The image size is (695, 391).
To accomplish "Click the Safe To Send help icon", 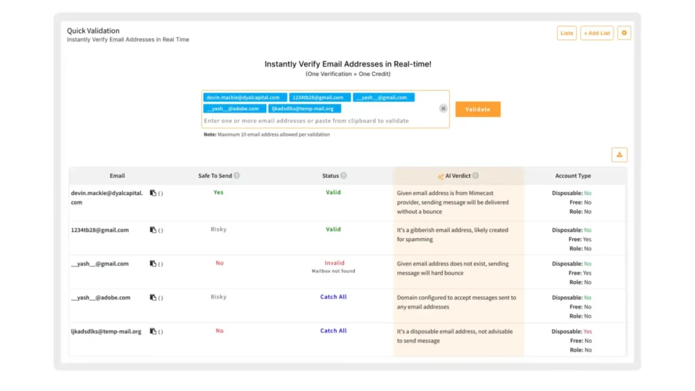I will click(237, 176).
